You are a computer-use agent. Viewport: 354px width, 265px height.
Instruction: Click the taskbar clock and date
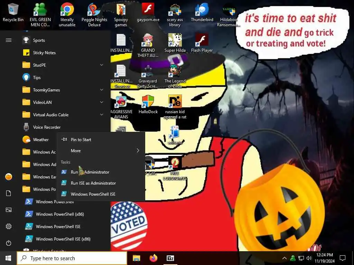pyautogui.click(x=325, y=258)
